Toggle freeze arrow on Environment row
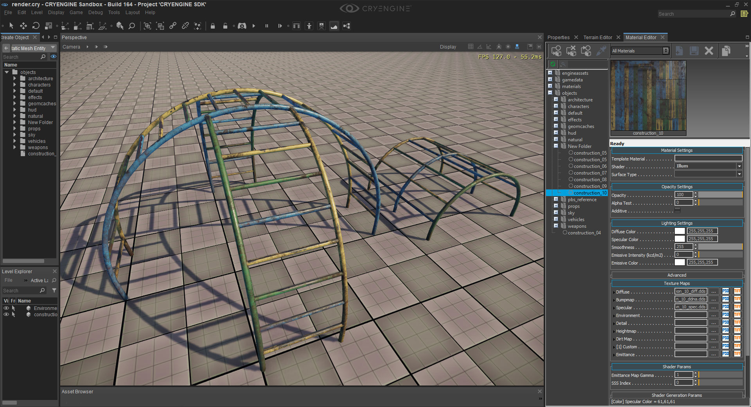This screenshot has width=751, height=407. click(x=13, y=308)
